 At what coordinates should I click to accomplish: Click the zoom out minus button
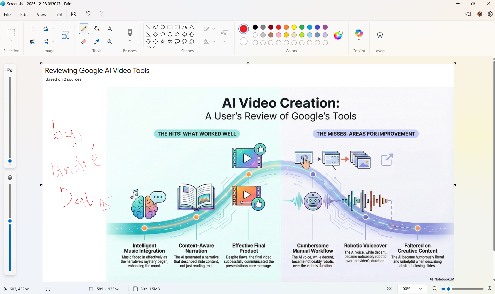tap(435, 289)
